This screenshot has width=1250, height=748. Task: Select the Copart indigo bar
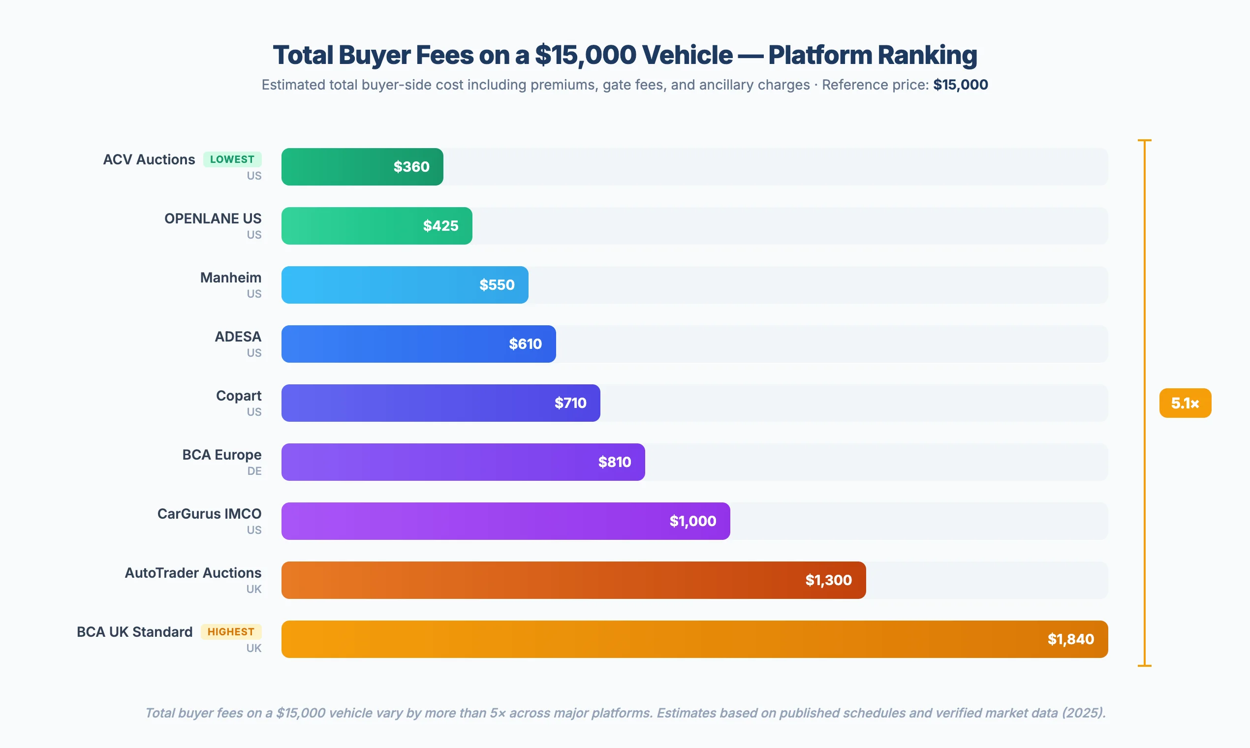[x=440, y=403]
